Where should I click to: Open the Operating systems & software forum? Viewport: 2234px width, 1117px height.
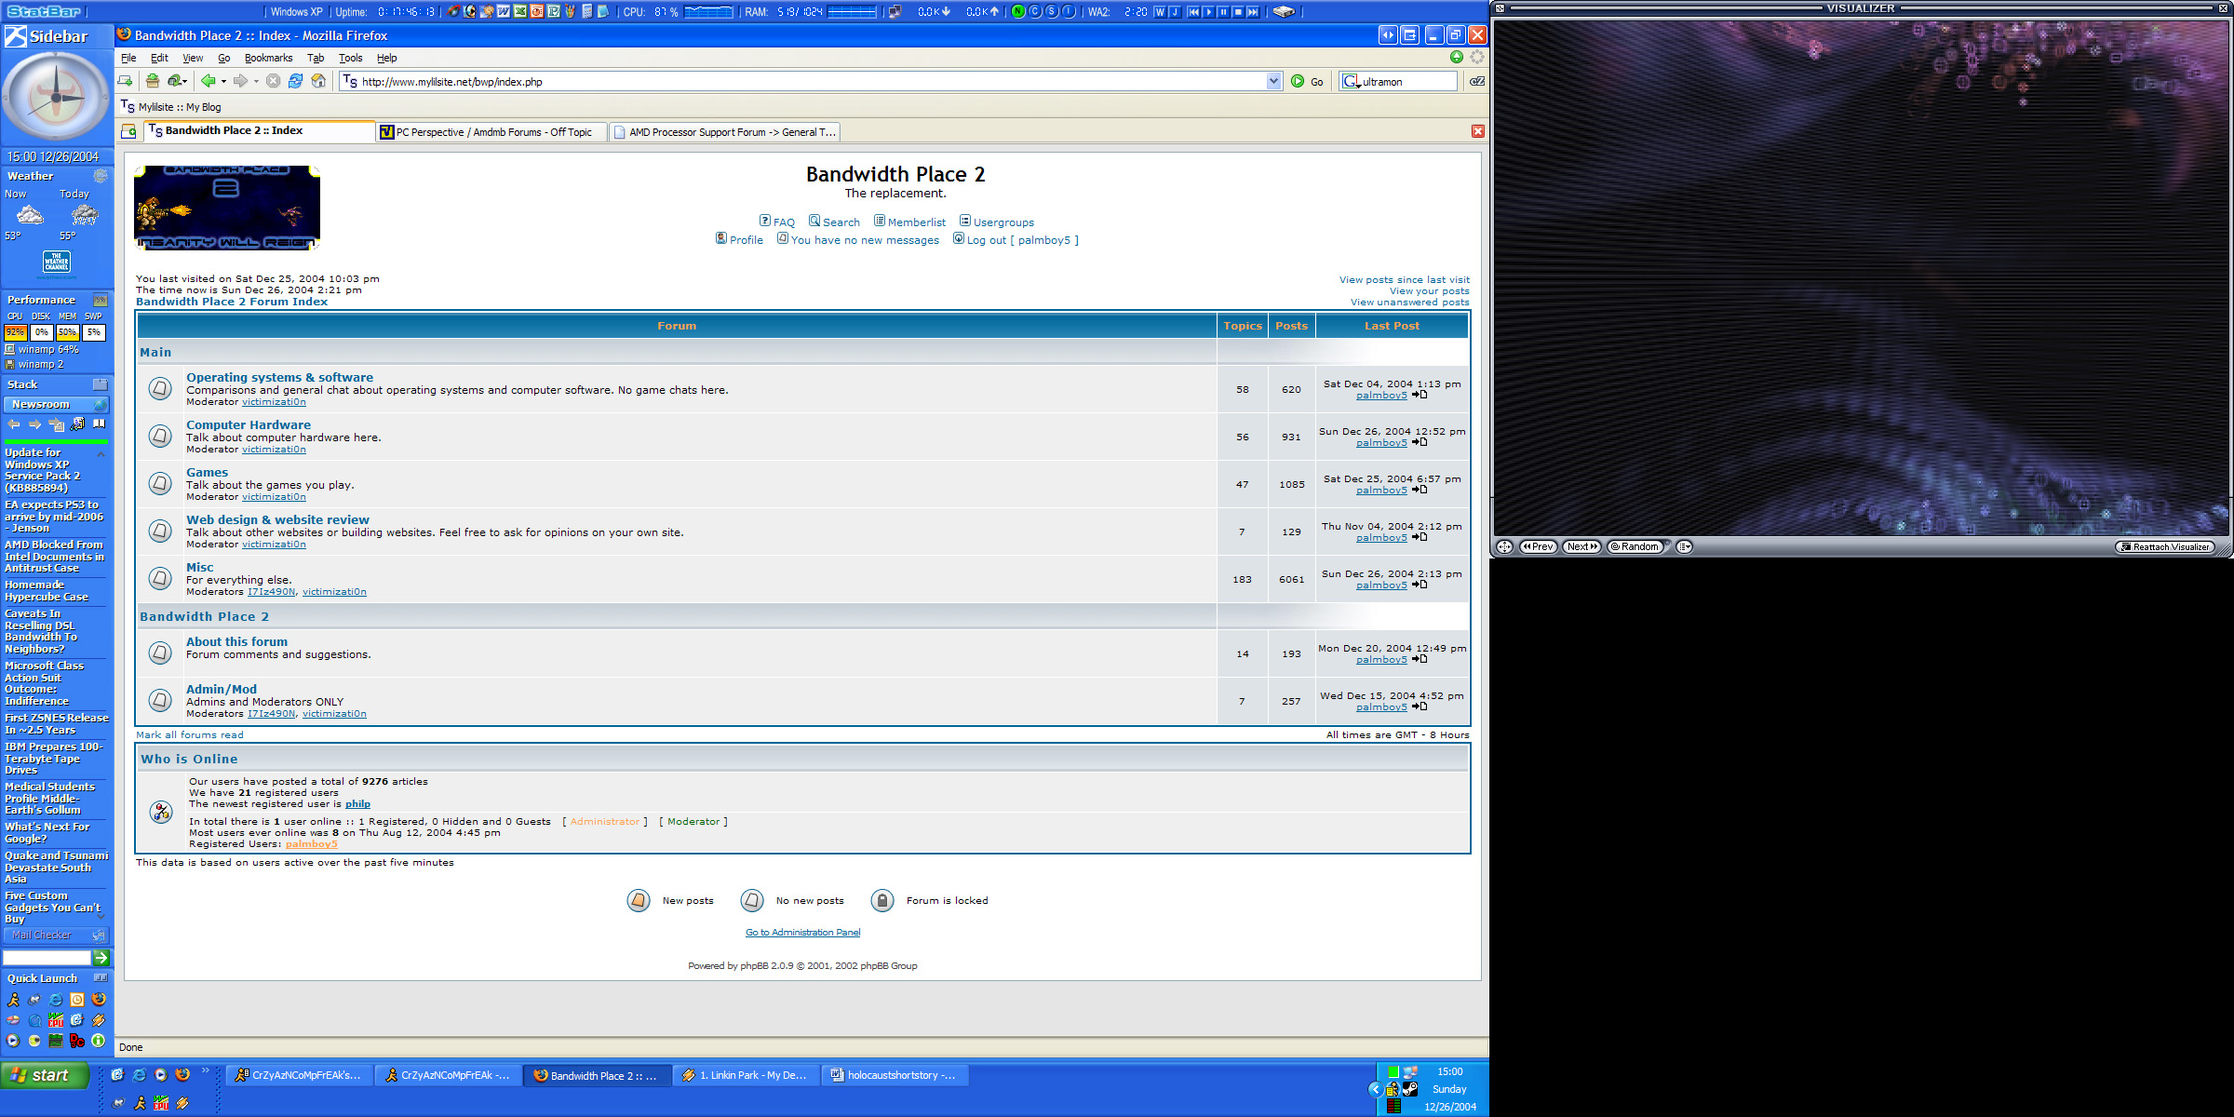pos(279,377)
